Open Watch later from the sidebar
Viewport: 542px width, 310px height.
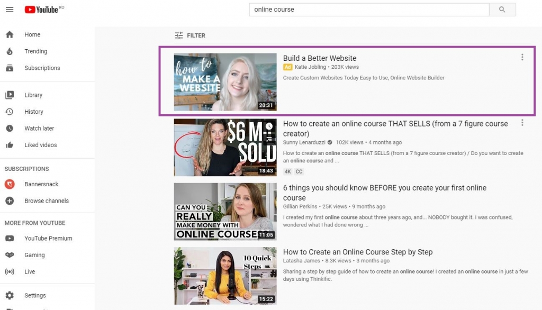[x=40, y=128]
